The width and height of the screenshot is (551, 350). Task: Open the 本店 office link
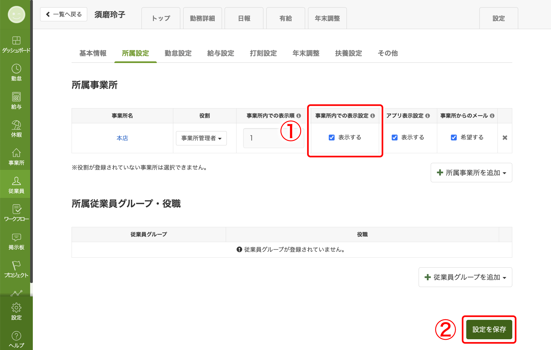click(122, 138)
